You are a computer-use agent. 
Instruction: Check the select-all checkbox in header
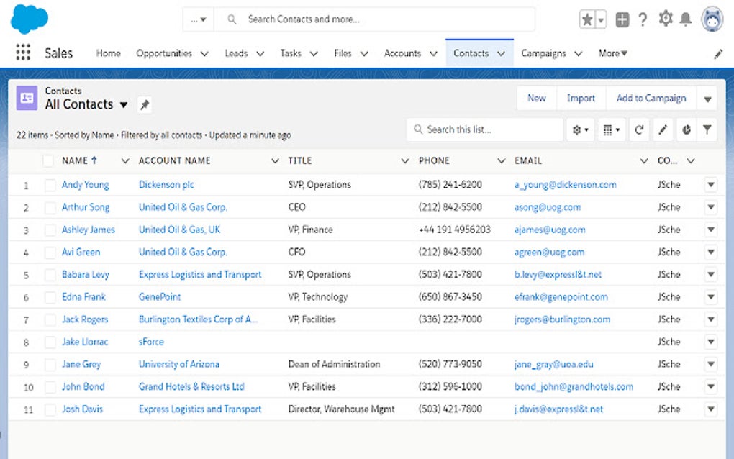click(48, 161)
